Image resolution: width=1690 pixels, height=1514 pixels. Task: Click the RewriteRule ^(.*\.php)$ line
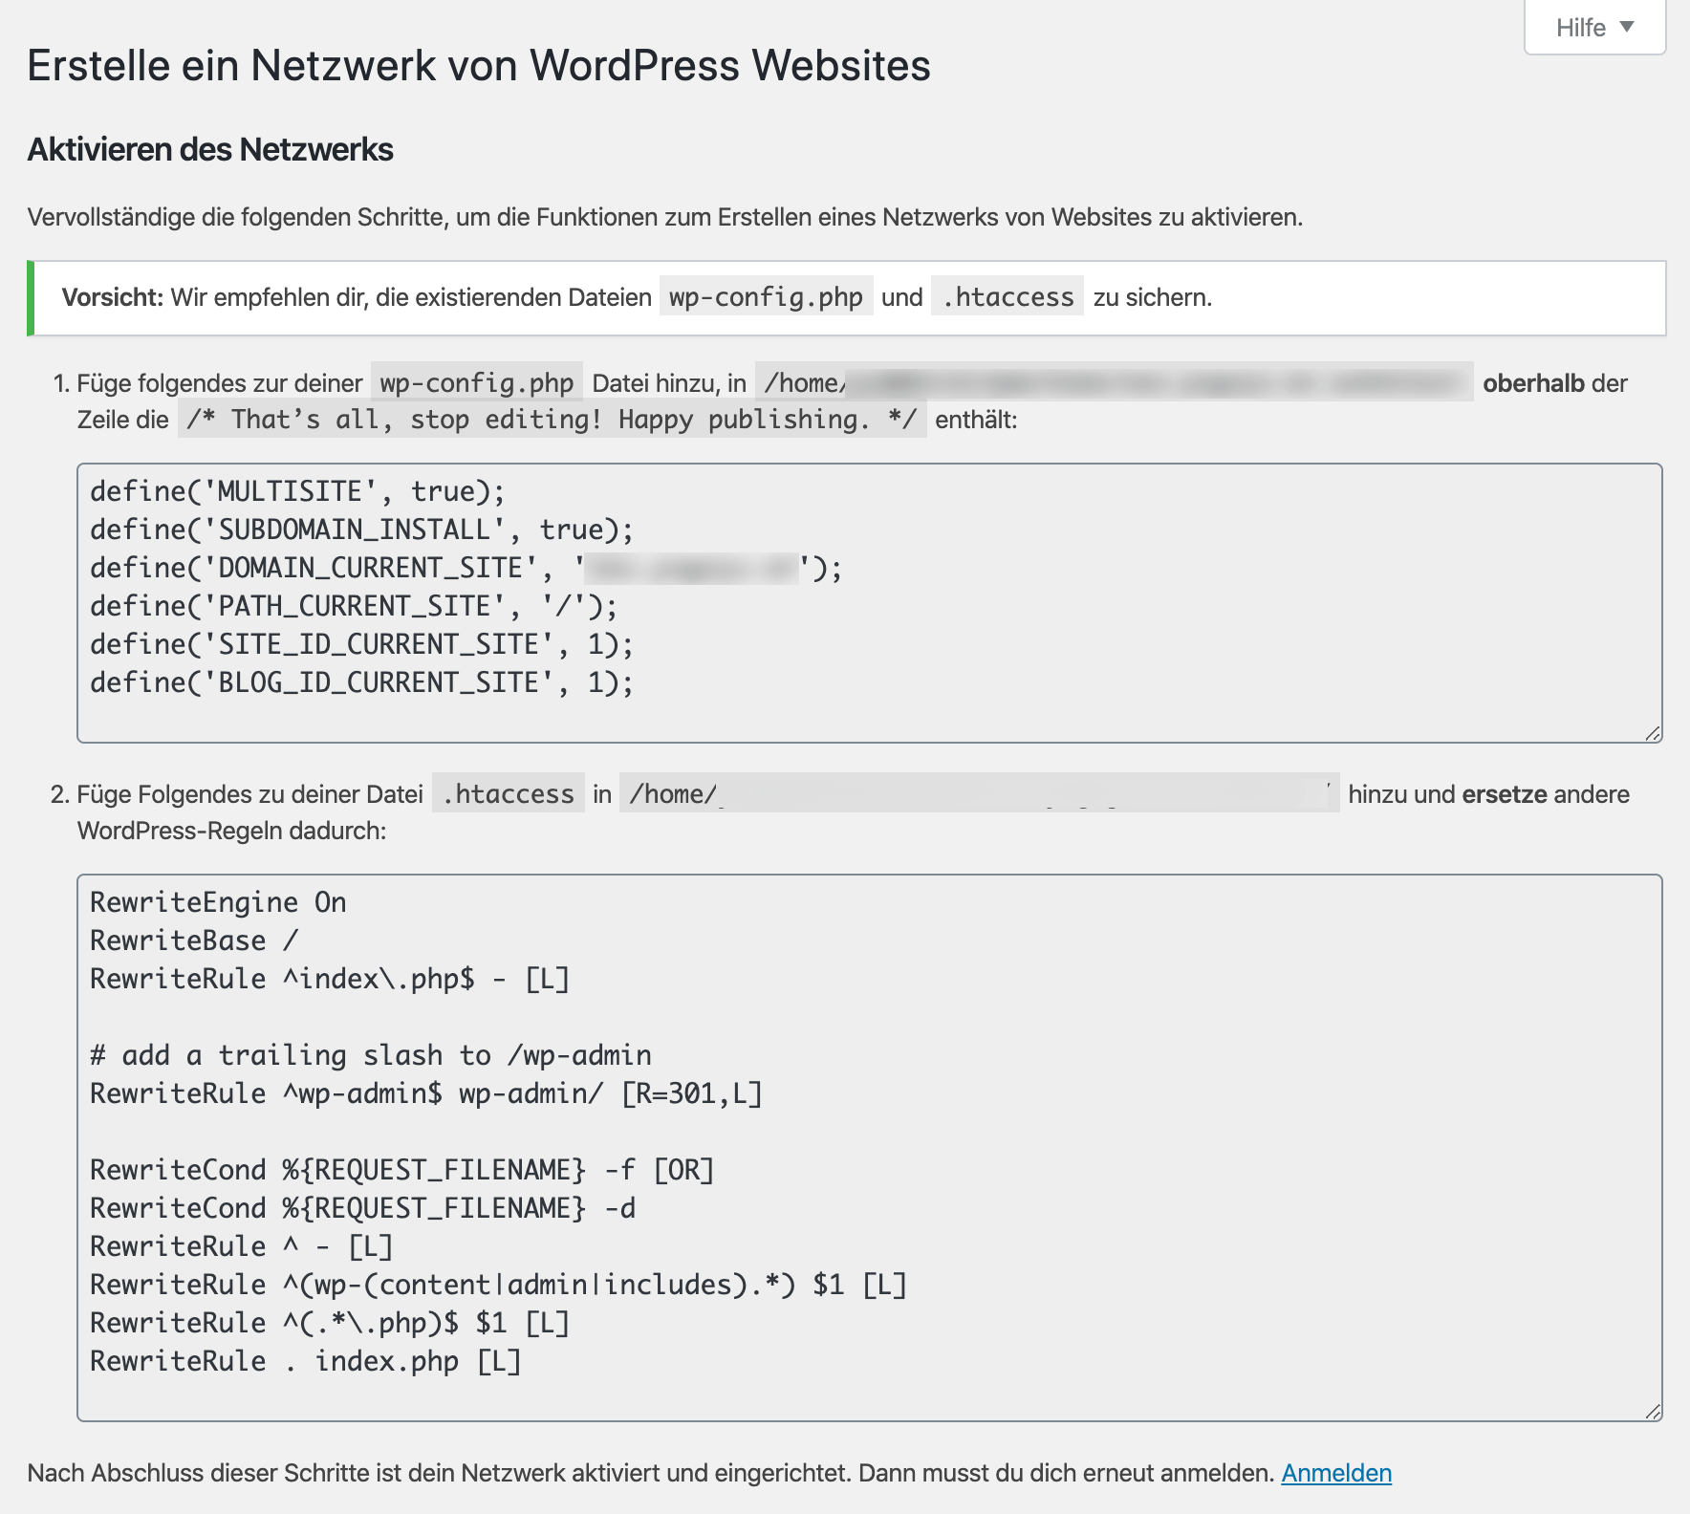pos(330,1323)
